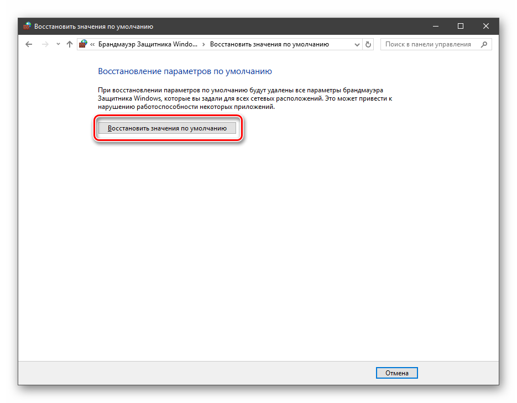Image resolution: width=517 pixels, height=403 pixels.
Task: Click heading 'Восстановление параметров по умолчанию'
Action: pos(185,71)
